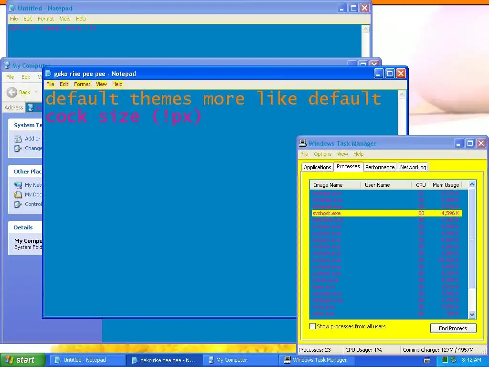This screenshot has height=367, width=489.
Task: Open Task Manager's View menu
Action: point(342,154)
